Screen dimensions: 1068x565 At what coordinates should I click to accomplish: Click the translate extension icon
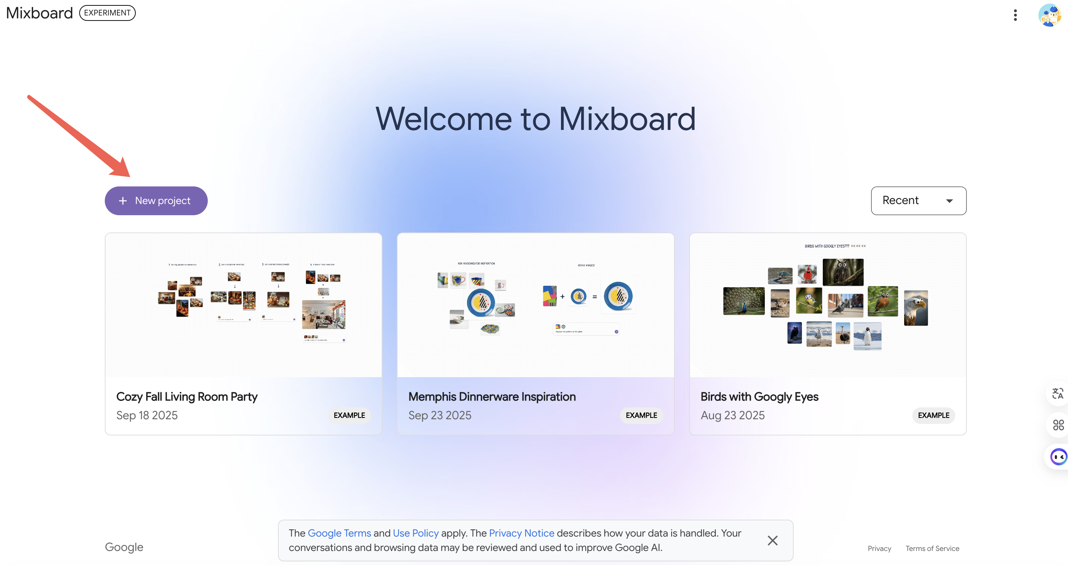[x=1058, y=393]
